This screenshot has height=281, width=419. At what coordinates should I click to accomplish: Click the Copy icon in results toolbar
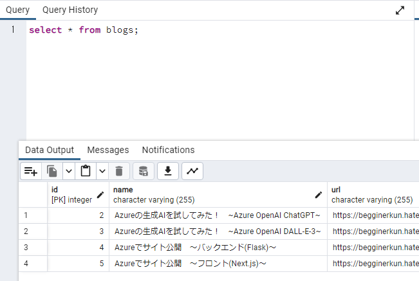[x=52, y=171]
